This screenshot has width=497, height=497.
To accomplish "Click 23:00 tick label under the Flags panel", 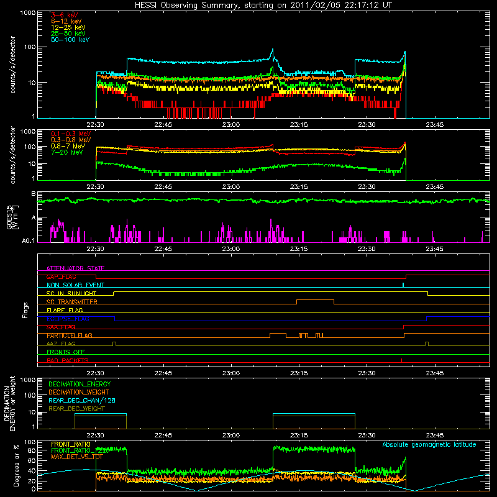I will click(x=230, y=373).
